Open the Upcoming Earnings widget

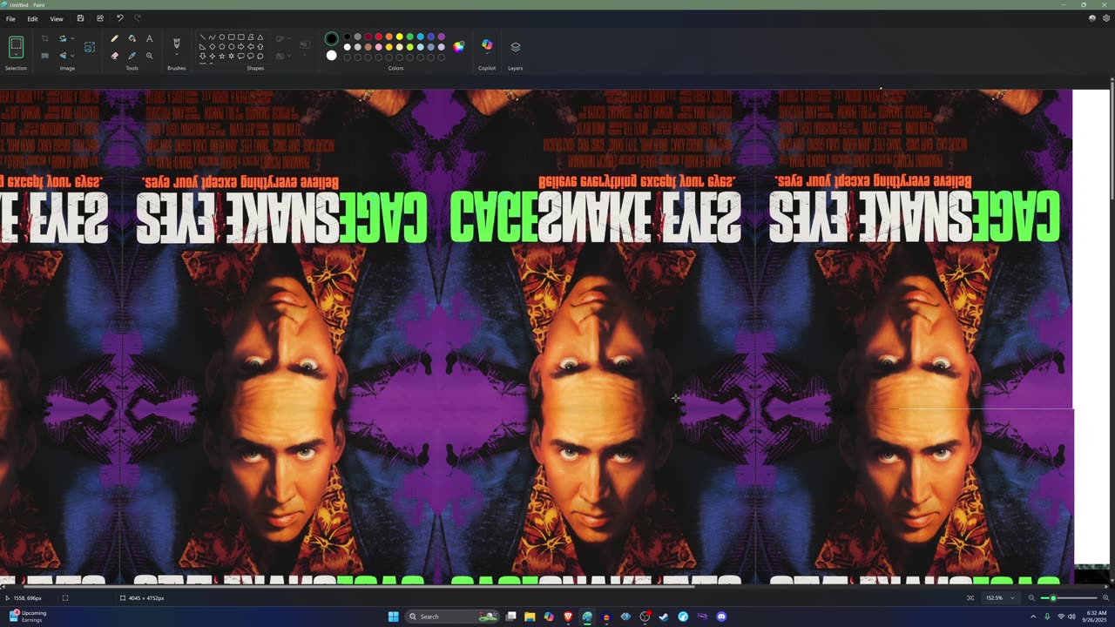coord(26,617)
